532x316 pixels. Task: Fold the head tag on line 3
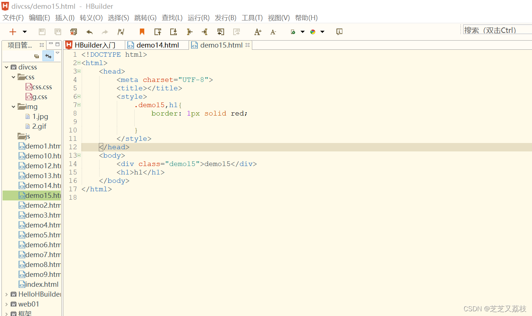79,71
